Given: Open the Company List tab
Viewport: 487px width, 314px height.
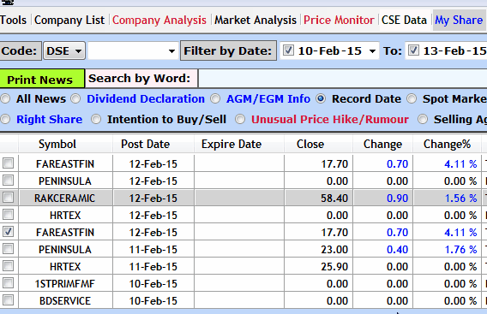Looking at the screenshot, I should click(69, 21).
